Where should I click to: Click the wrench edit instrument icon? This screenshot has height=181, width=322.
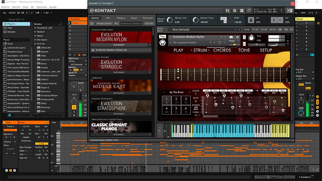click(x=162, y=37)
